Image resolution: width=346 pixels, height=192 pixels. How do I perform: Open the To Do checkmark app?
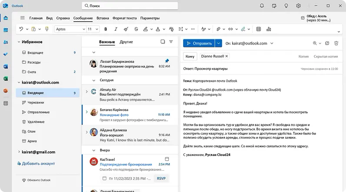pos(6,54)
